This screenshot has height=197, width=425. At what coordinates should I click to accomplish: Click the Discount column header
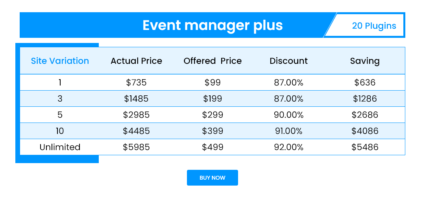(x=288, y=61)
